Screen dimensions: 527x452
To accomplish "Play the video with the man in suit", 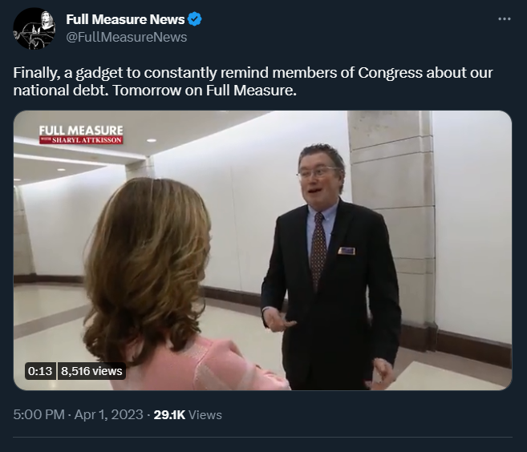I will 262,250.
